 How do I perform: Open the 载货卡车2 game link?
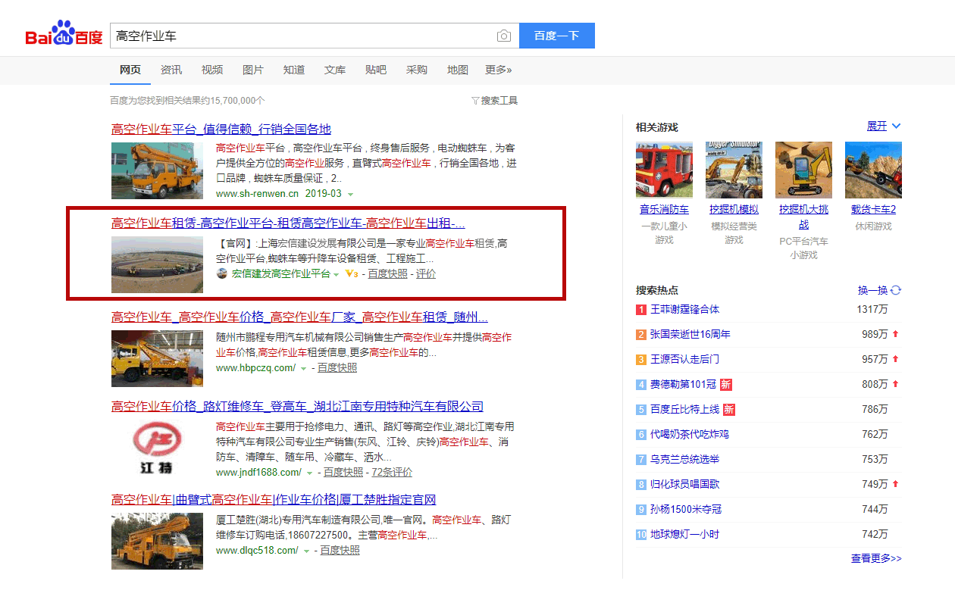click(873, 210)
